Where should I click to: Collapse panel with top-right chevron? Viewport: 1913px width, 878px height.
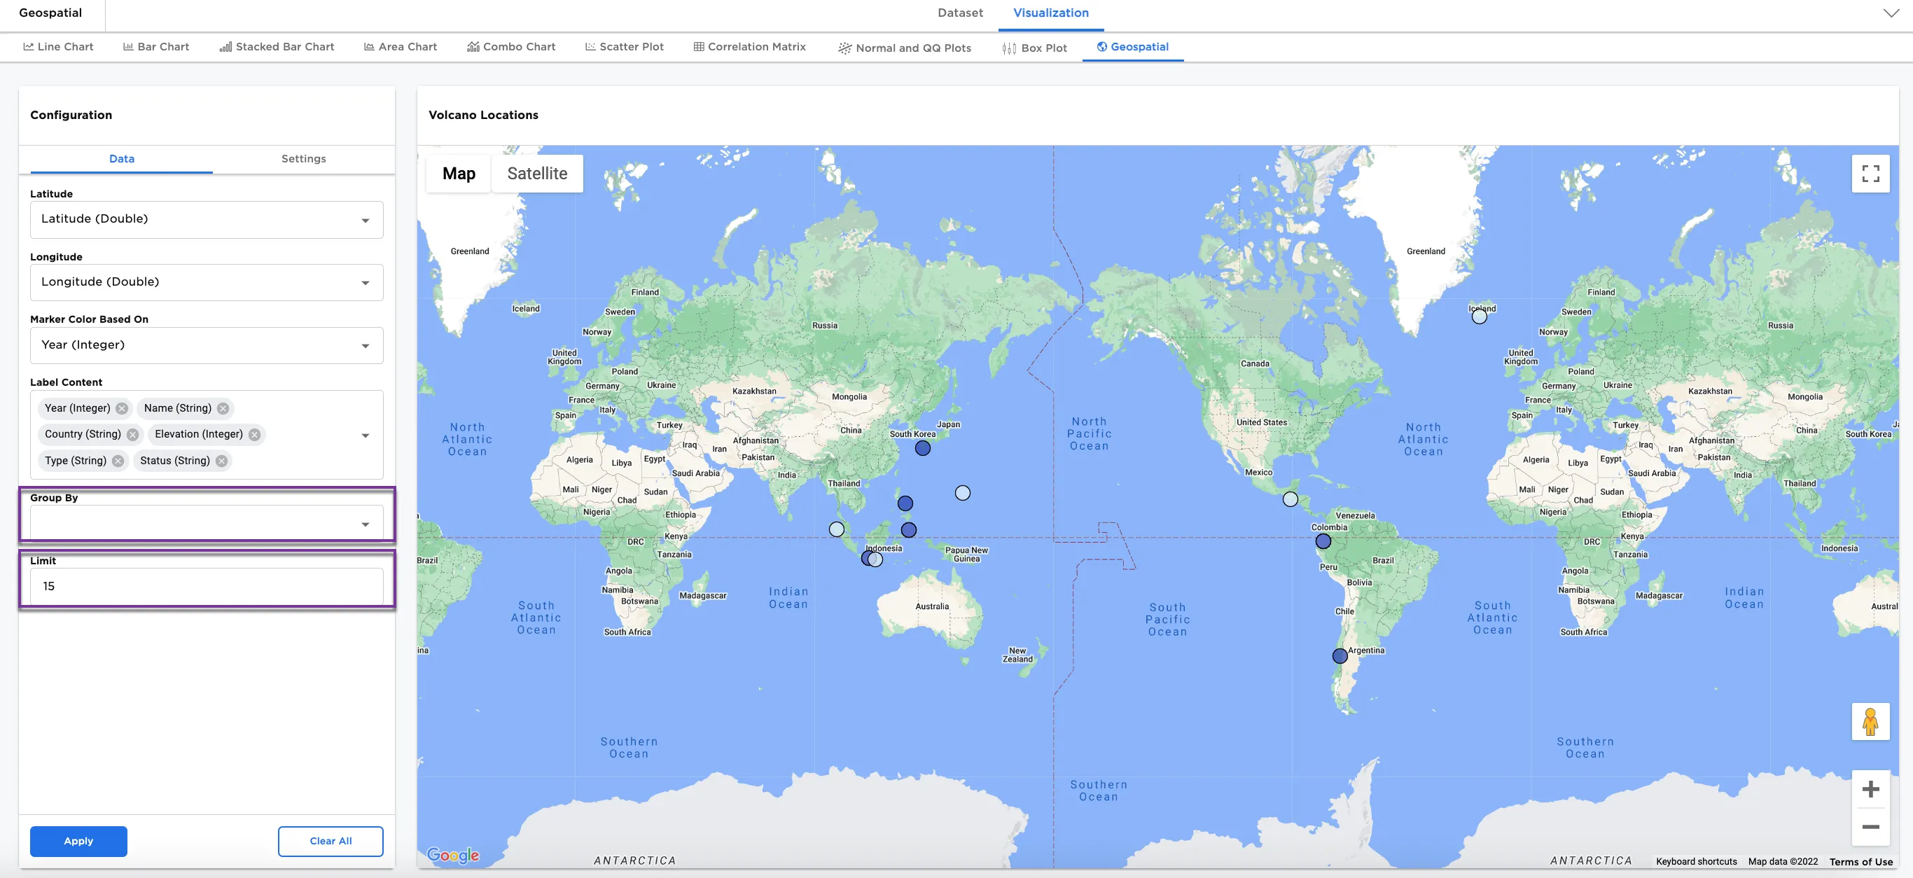point(1891,13)
